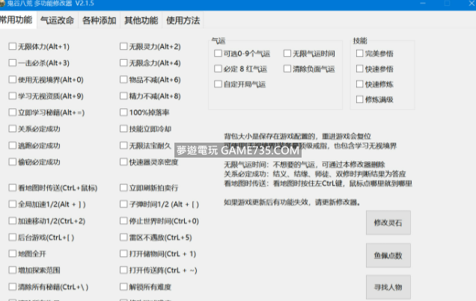Tick 100%掉落率 checkbox
This screenshot has height=301, width=476.
tap(123, 112)
